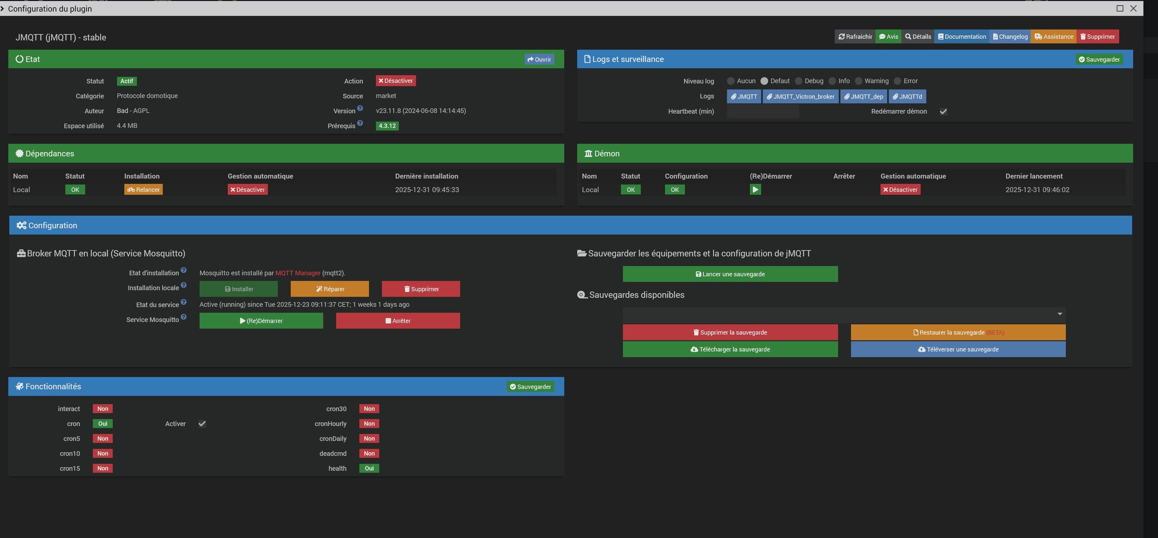Click help icon beside Installation locale
This screenshot has width=1158, height=538.
(x=183, y=286)
